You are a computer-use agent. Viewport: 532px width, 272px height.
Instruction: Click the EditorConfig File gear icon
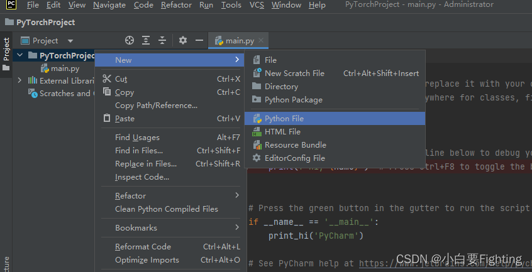click(x=257, y=158)
